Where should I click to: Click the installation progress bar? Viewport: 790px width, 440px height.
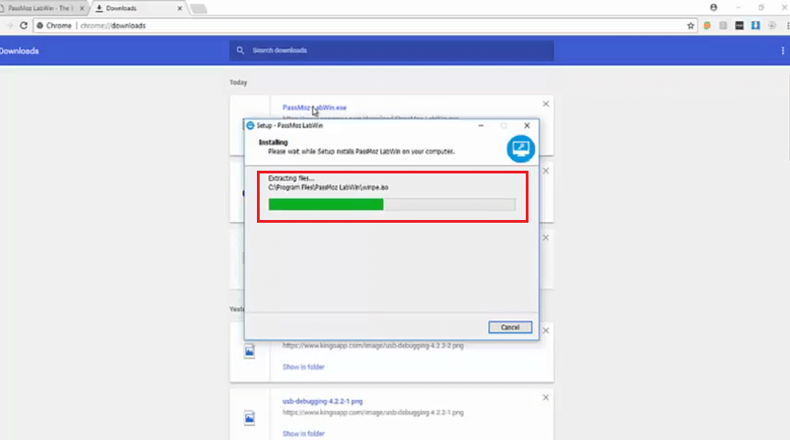391,204
